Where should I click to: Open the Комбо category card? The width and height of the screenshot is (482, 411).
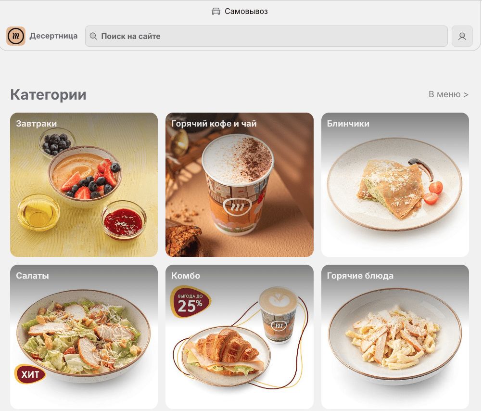click(x=240, y=337)
